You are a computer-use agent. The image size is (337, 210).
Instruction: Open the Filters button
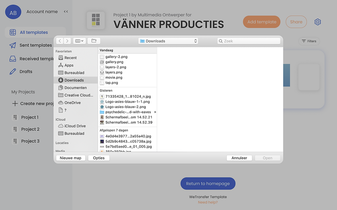click(309, 41)
